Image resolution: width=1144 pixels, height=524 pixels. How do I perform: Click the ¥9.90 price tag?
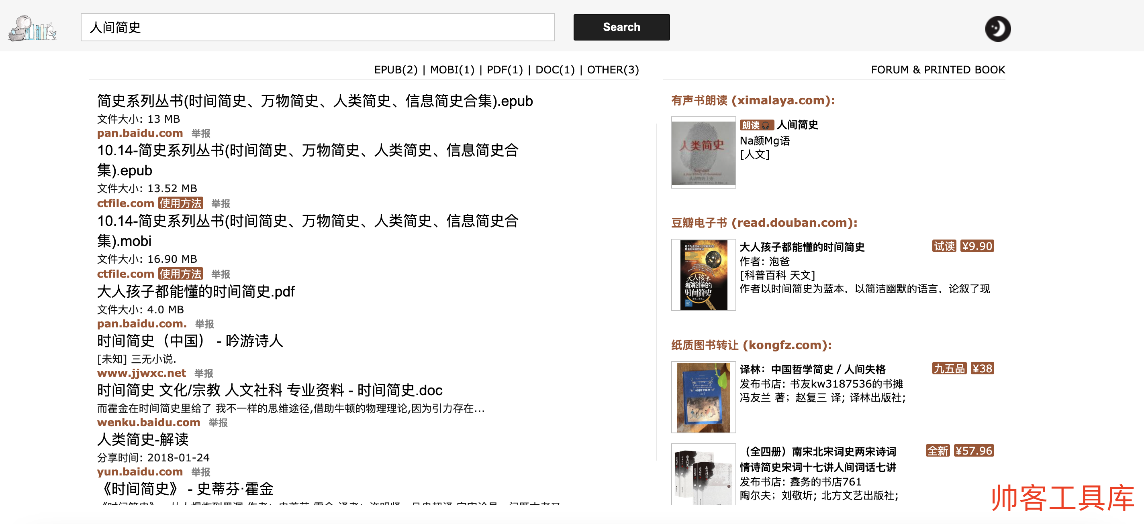pos(976,246)
